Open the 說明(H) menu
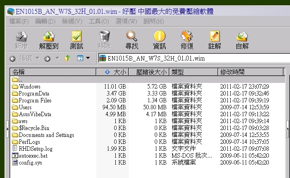The image size is (290, 178). pos(154,22)
